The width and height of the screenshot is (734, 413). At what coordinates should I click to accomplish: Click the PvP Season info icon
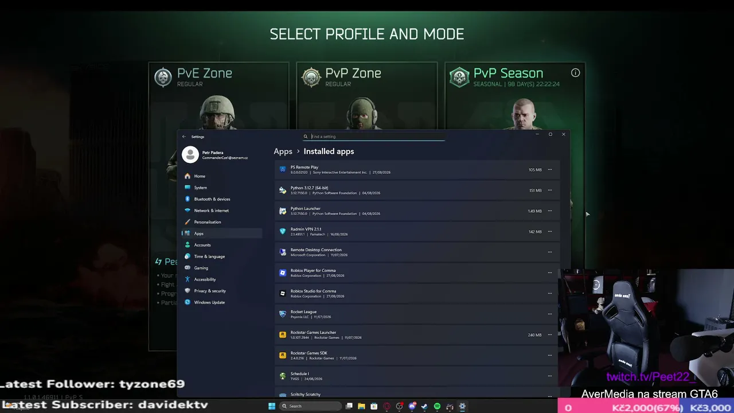pyautogui.click(x=575, y=73)
